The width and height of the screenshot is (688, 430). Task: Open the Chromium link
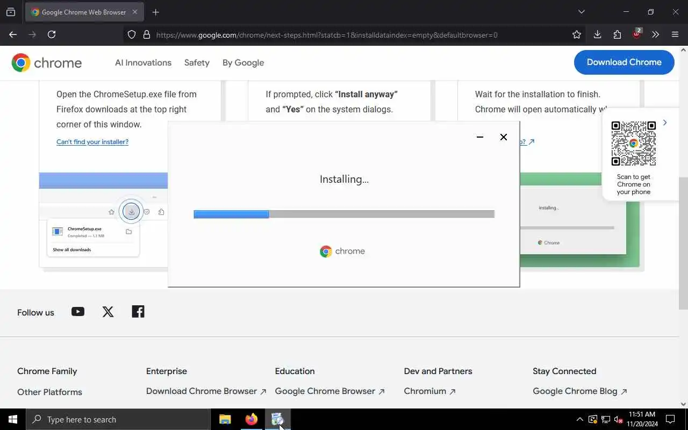click(x=429, y=391)
